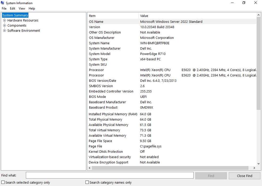Image resolution: width=262 pixels, height=186 pixels.
Task: Select Device Encryption Support row
Action: point(172,162)
